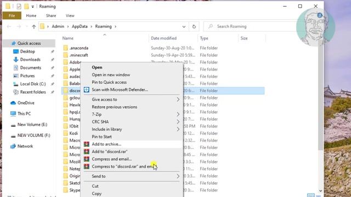Choose Pin to Start
The width and height of the screenshot is (351, 197).
pos(101,137)
